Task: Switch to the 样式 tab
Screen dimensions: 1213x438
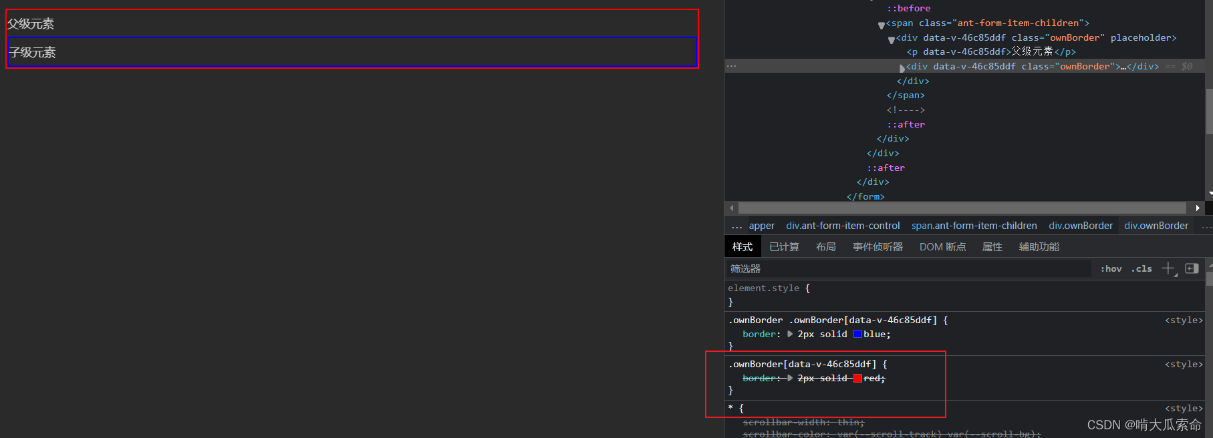Action: click(743, 247)
